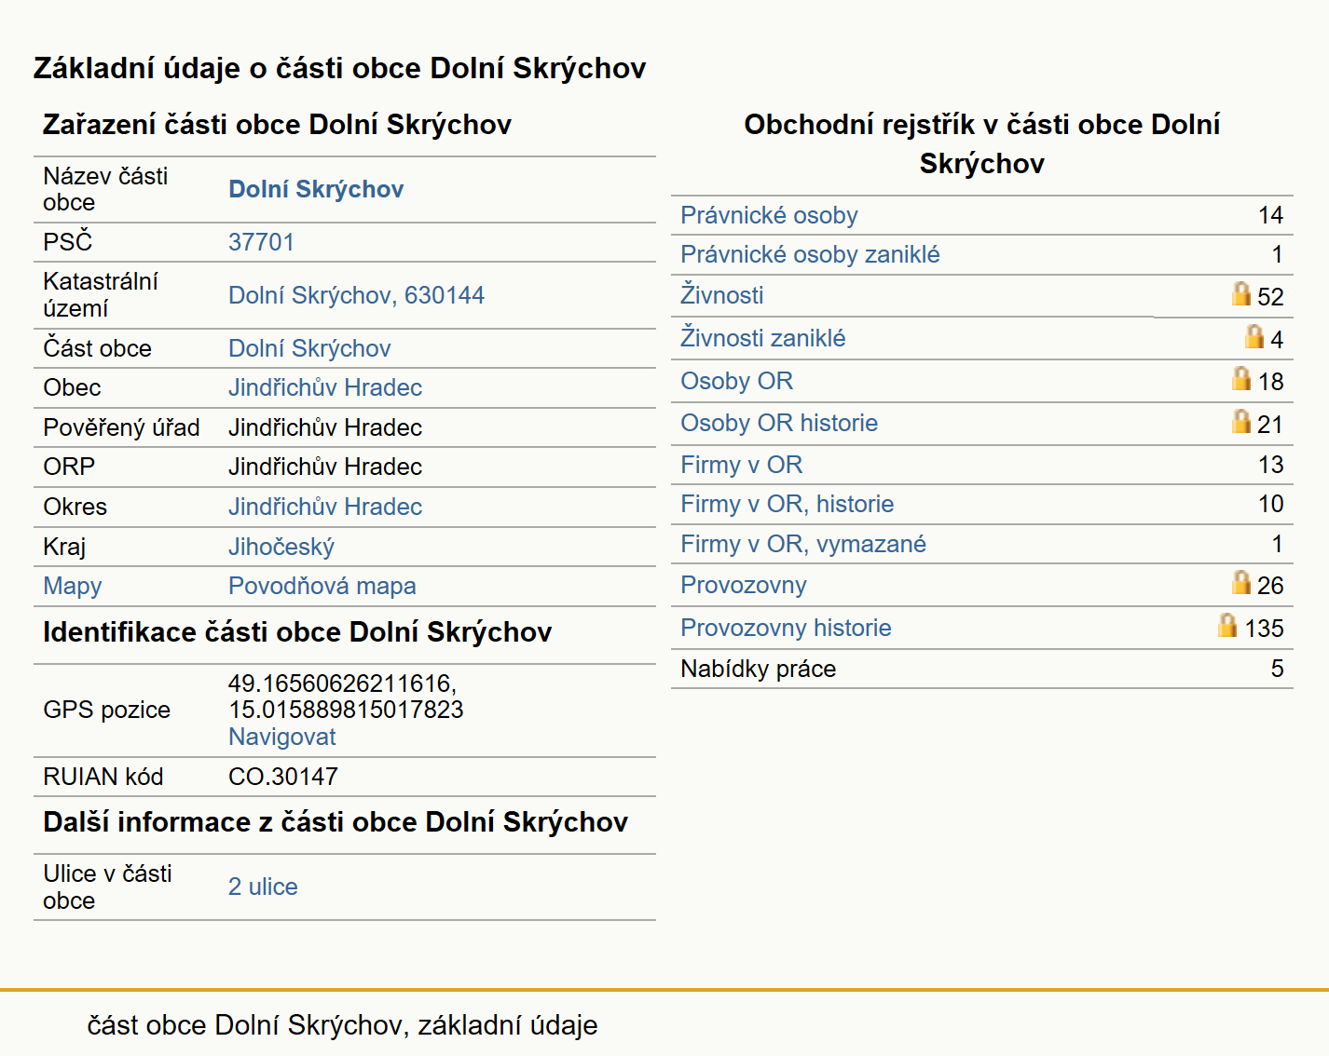Click the lock icon in Osoby OR row
This screenshot has width=1329, height=1056.
[1240, 379]
